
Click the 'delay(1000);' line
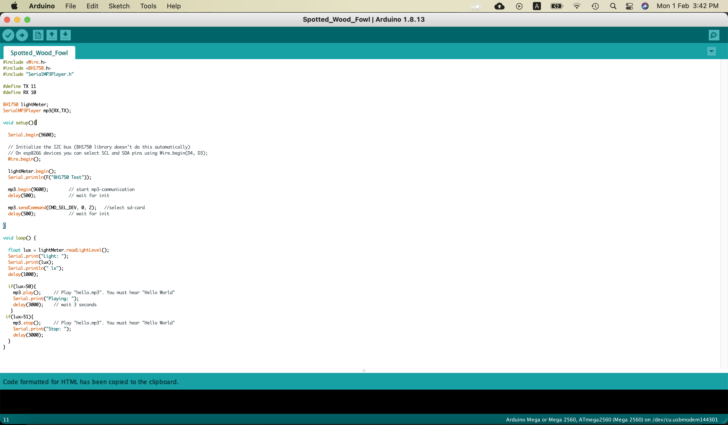point(23,274)
